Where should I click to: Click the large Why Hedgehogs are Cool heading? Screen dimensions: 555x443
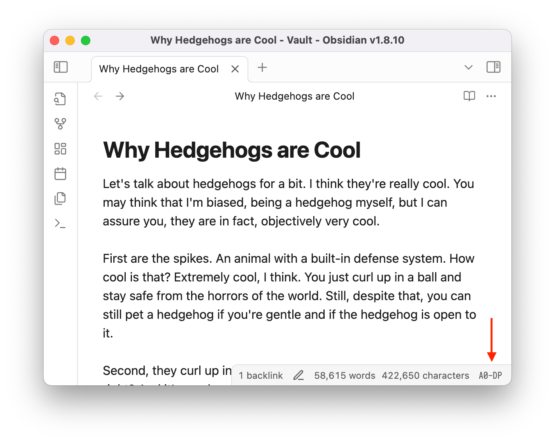232,150
